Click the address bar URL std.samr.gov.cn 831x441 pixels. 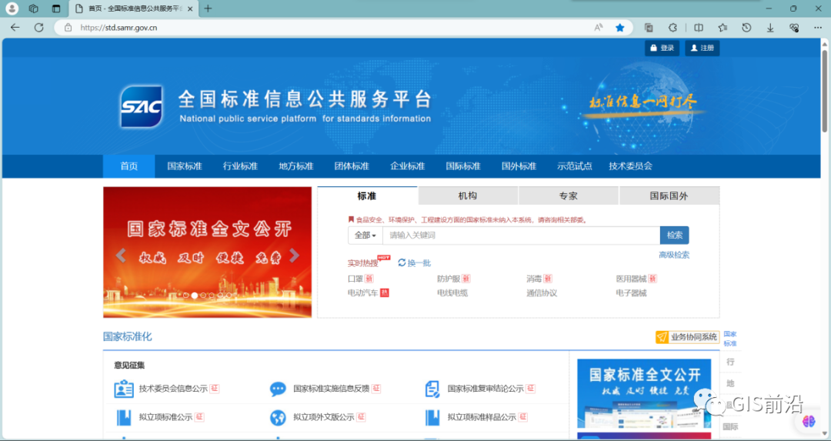[118, 28]
